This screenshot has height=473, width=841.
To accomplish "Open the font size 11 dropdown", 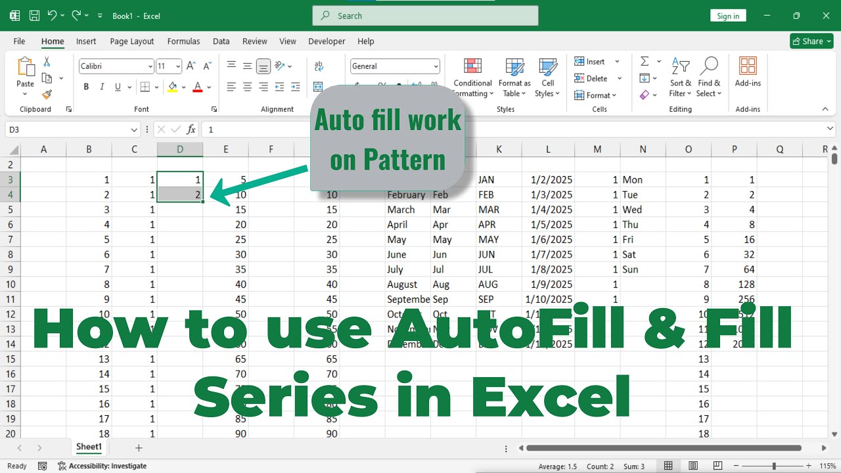I will pos(178,66).
